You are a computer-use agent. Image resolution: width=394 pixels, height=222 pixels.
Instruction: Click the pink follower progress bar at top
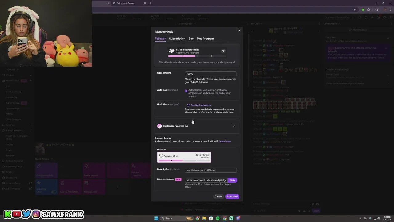click(x=197, y=56)
